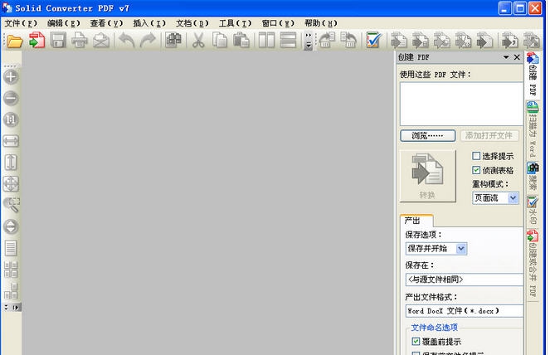The image size is (550, 355).
Task: Open the 查看(V) menu
Action: [x=106, y=23]
